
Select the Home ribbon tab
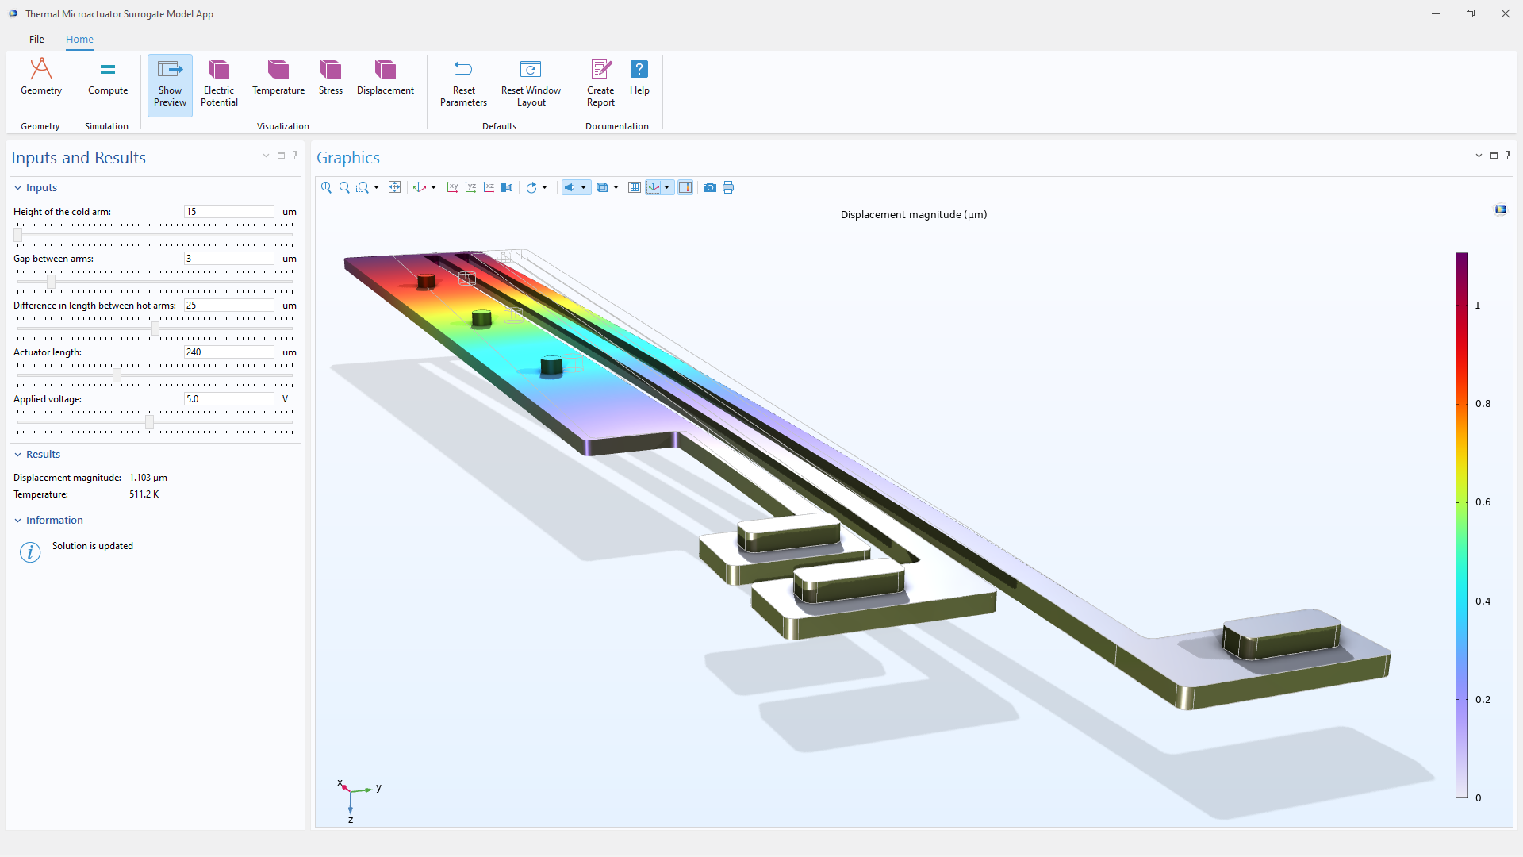tap(79, 39)
